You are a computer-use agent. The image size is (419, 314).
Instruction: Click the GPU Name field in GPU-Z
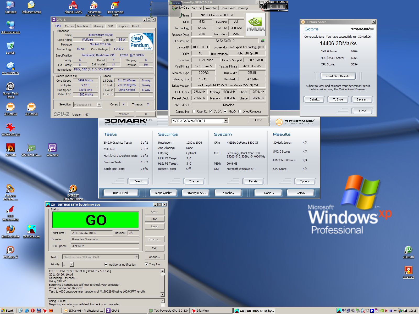[x=217, y=15]
